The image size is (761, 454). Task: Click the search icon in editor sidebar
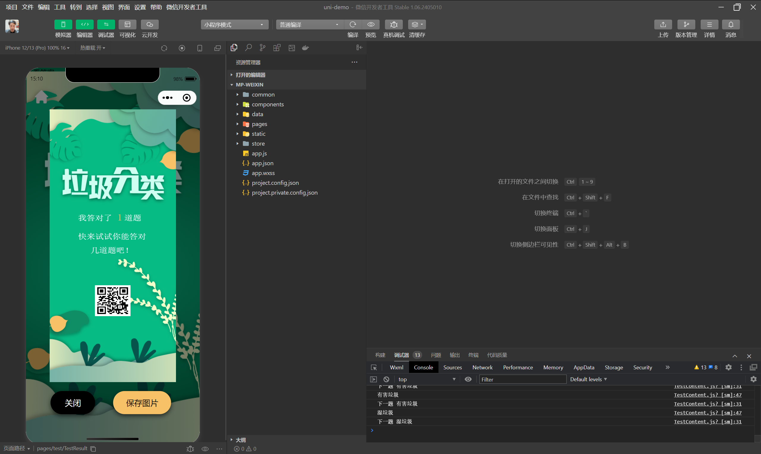tap(248, 48)
